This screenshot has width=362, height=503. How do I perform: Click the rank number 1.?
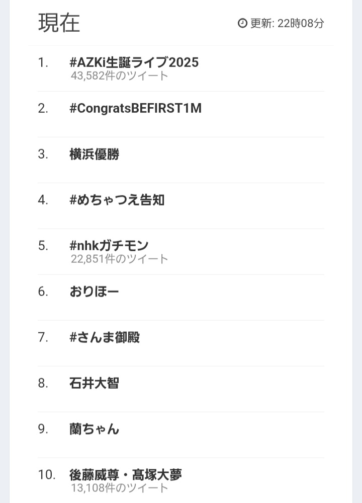(43, 62)
